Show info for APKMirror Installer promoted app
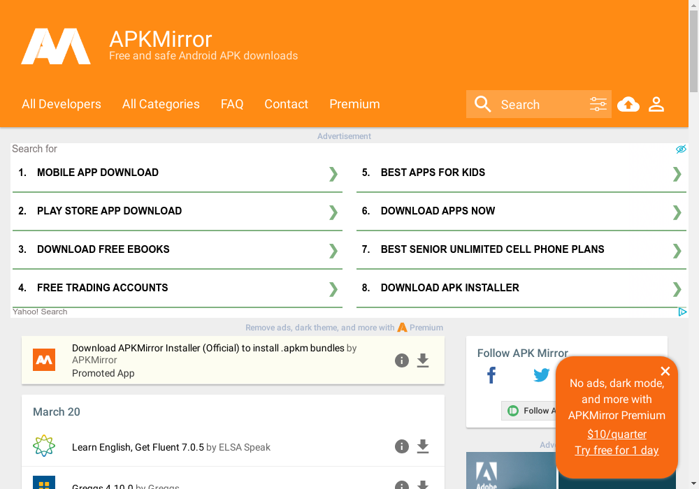The image size is (699, 489). [402, 360]
